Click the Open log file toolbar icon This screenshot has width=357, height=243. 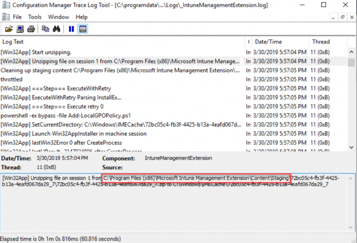[8, 29]
